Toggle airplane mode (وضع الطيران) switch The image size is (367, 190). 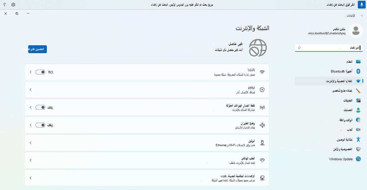click(40, 125)
